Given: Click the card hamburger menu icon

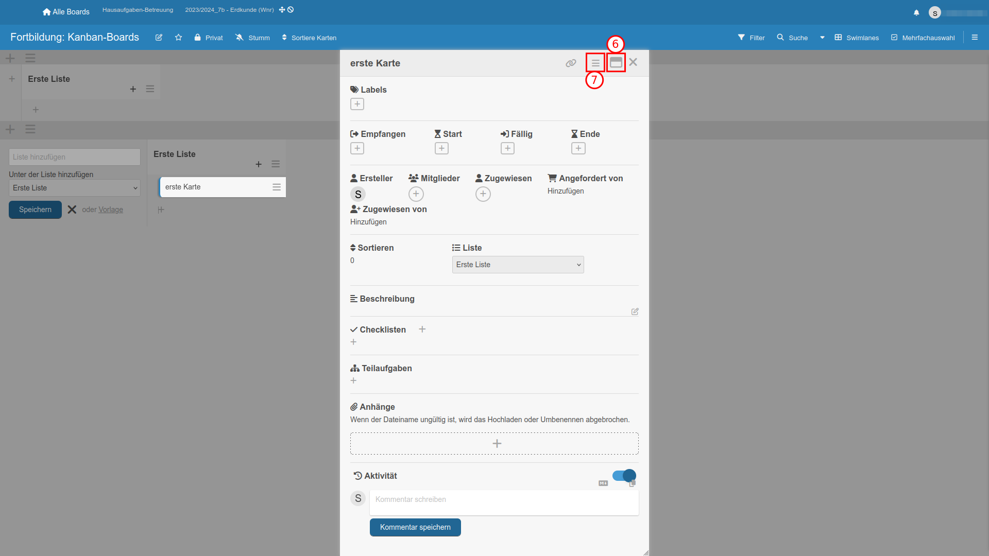Looking at the screenshot, I should click(x=595, y=63).
